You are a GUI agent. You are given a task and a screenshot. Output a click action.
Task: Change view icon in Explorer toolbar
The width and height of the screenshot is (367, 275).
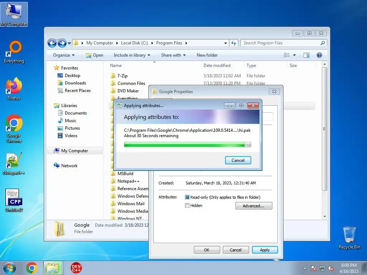point(286,55)
